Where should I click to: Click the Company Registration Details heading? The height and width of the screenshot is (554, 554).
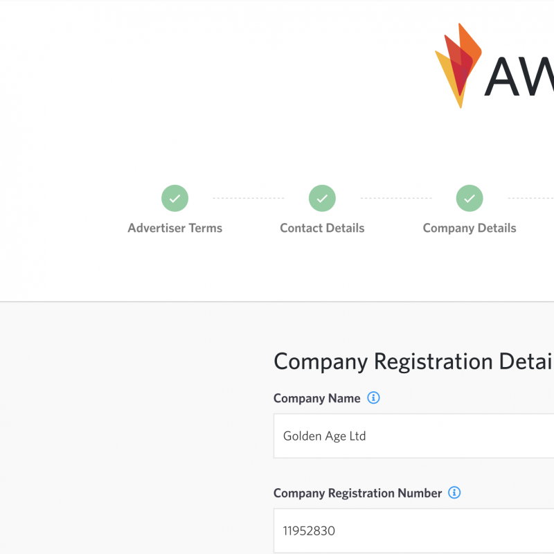click(413, 361)
